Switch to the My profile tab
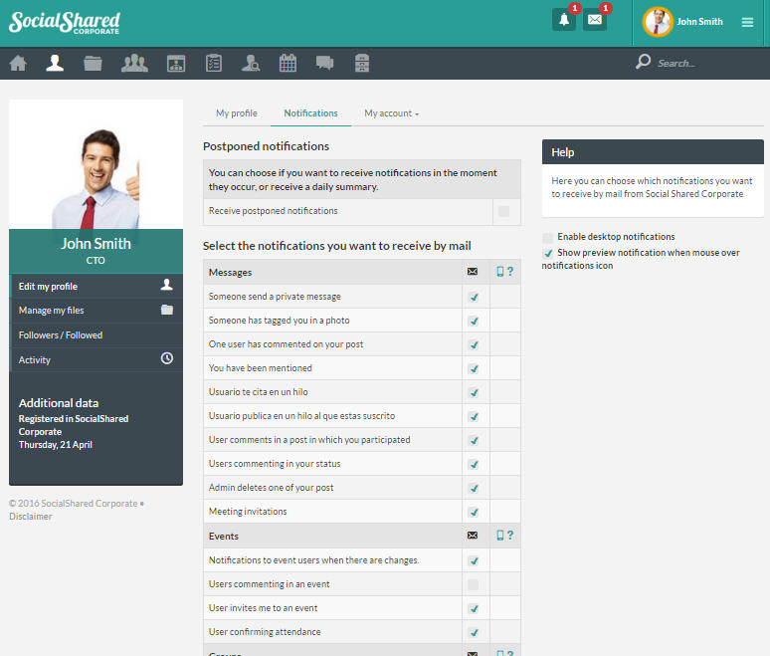The width and height of the screenshot is (770, 656). pos(237,113)
